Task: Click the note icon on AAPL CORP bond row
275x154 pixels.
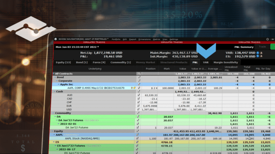Action: (x=134, y=88)
